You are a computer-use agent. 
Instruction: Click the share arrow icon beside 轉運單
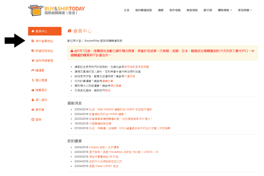coord(33,70)
